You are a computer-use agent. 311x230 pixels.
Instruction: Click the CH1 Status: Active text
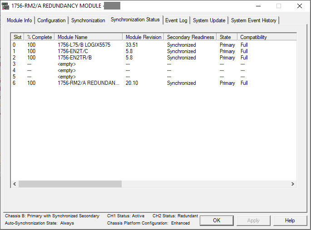coord(126,216)
